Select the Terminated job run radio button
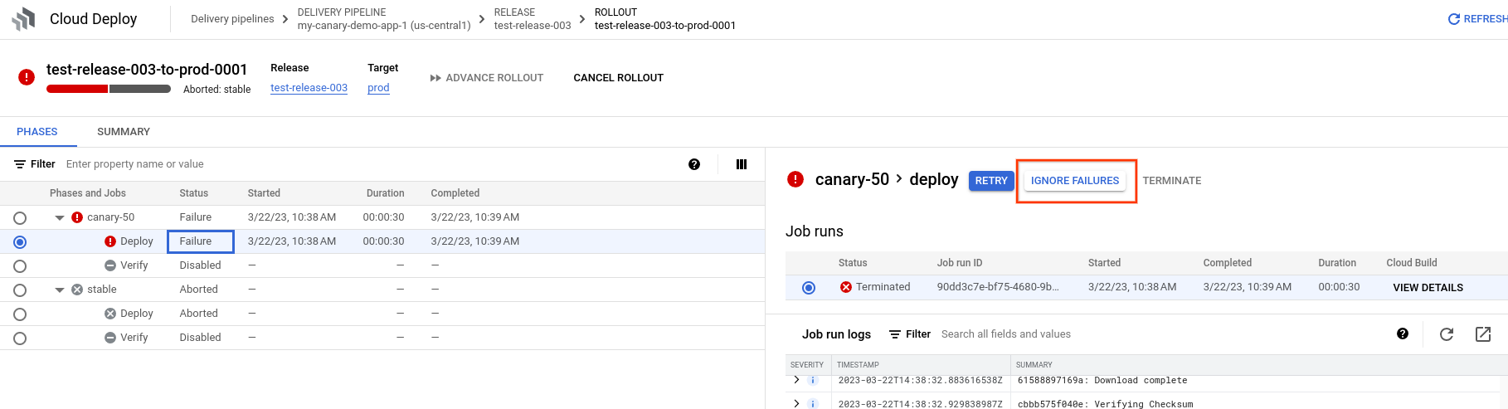1508x409 pixels. pos(808,288)
